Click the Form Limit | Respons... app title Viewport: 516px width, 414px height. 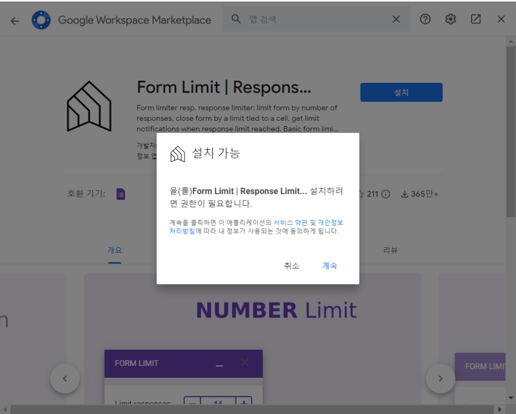coord(224,88)
